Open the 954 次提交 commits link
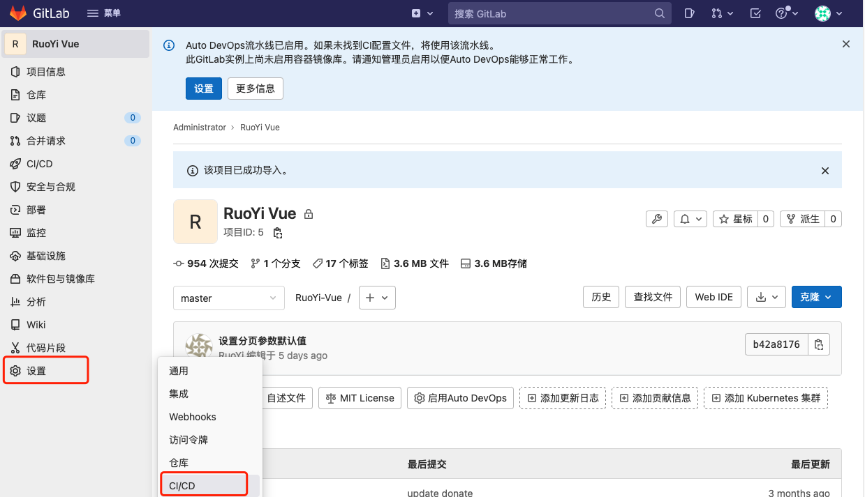This screenshot has height=497, width=865. pyautogui.click(x=206, y=263)
